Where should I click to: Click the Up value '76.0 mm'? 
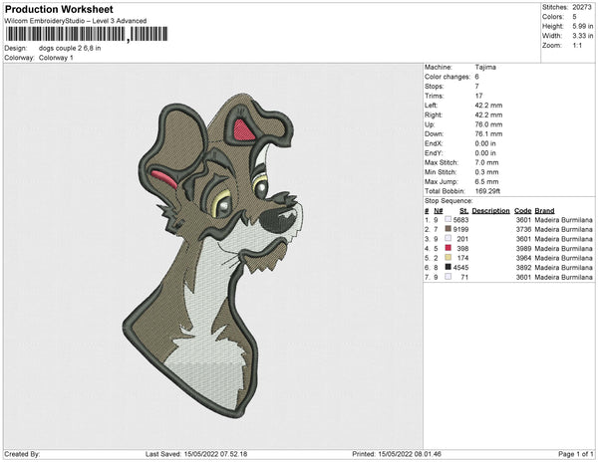pyautogui.click(x=488, y=124)
